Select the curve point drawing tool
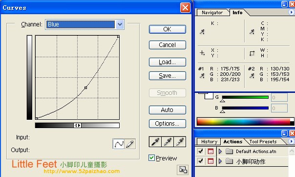This screenshot has height=177, width=295. coord(119,144)
